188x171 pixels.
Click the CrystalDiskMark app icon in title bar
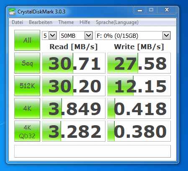point(12,12)
